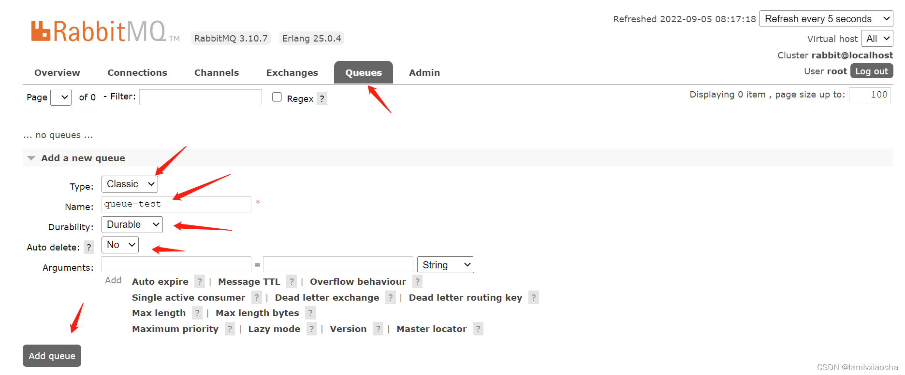This screenshot has width=905, height=375.
Task: Open the Auto delete dropdown
Action: tap(120, 245)
